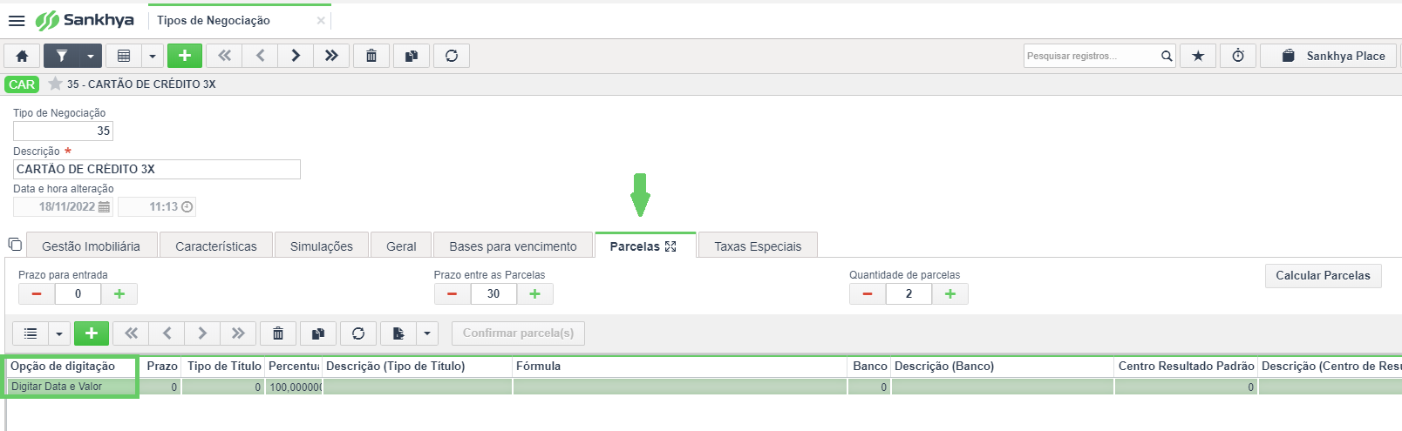Expand the filter dropdown arrow
Viewport: 1402px width, 431px height.
(91, 56)
